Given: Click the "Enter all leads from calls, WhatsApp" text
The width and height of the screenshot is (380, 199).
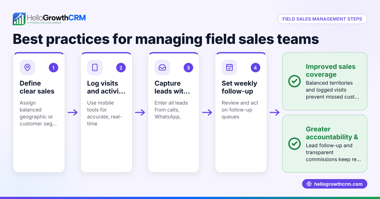Looking at the screenshot, I should 171,110.
